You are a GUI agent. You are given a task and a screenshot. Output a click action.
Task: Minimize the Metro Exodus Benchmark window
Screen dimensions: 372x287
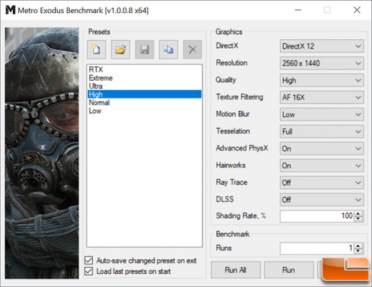click(x=298, y=10)
